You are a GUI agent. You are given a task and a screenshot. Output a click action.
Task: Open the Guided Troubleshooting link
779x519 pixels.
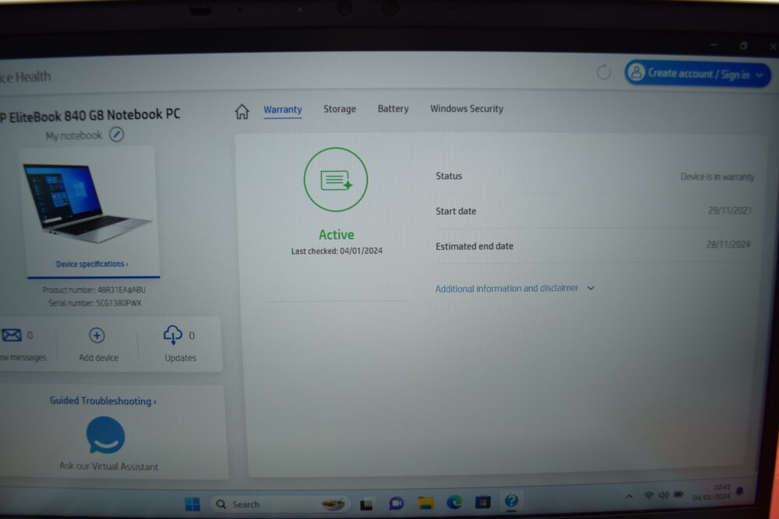(103, 401)
